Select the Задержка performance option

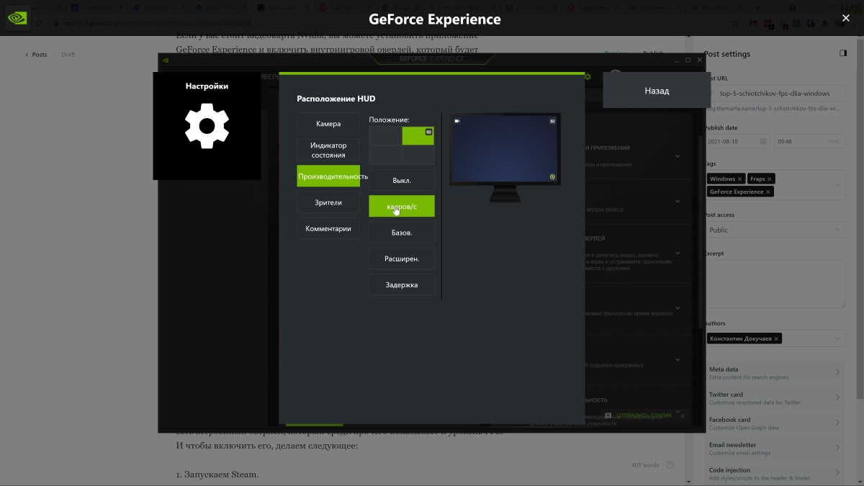tap(402, 284)
